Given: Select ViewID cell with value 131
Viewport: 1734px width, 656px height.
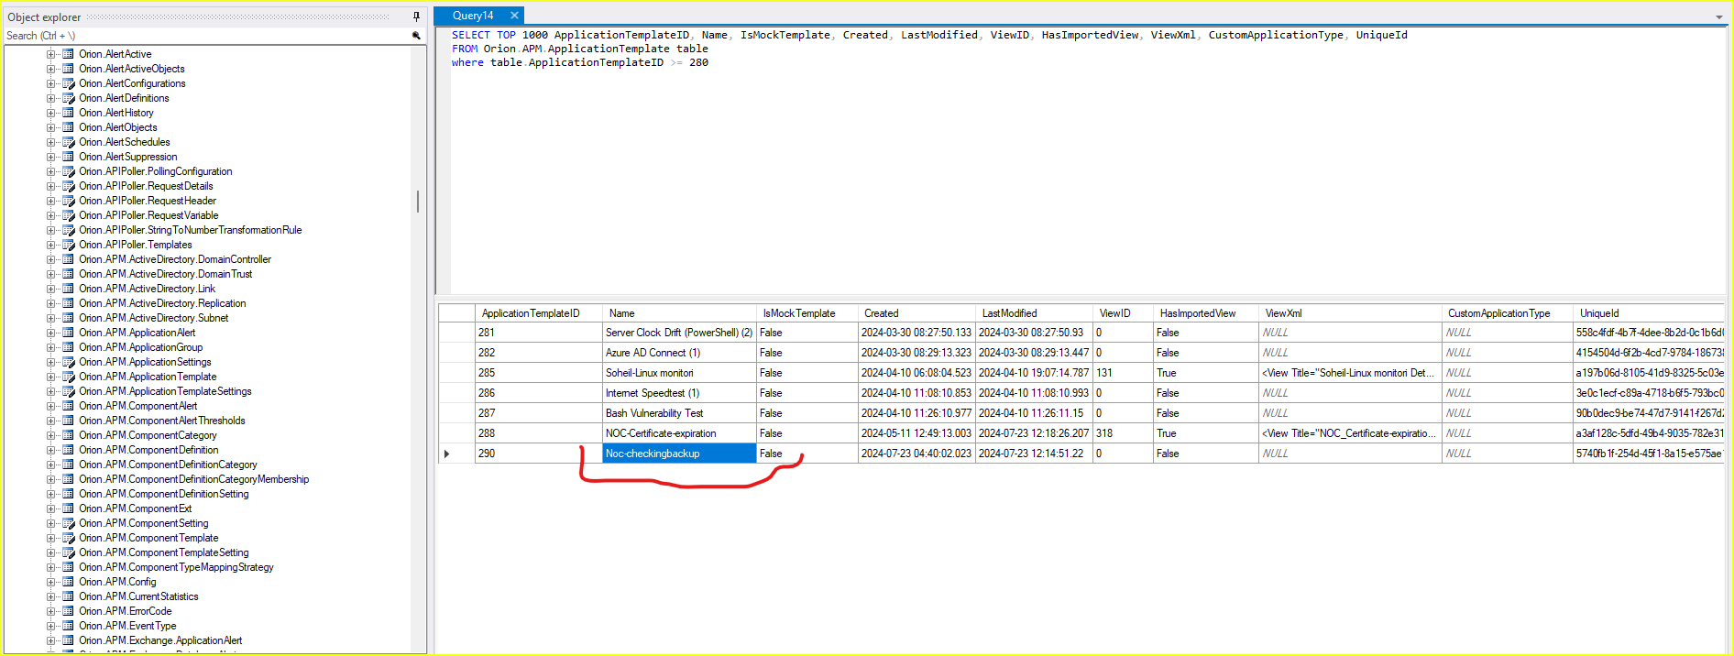Looking at the screenshot, I should point(1123,373).
